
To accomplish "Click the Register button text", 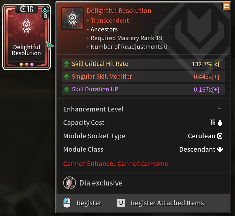I will tap(89, 203).
